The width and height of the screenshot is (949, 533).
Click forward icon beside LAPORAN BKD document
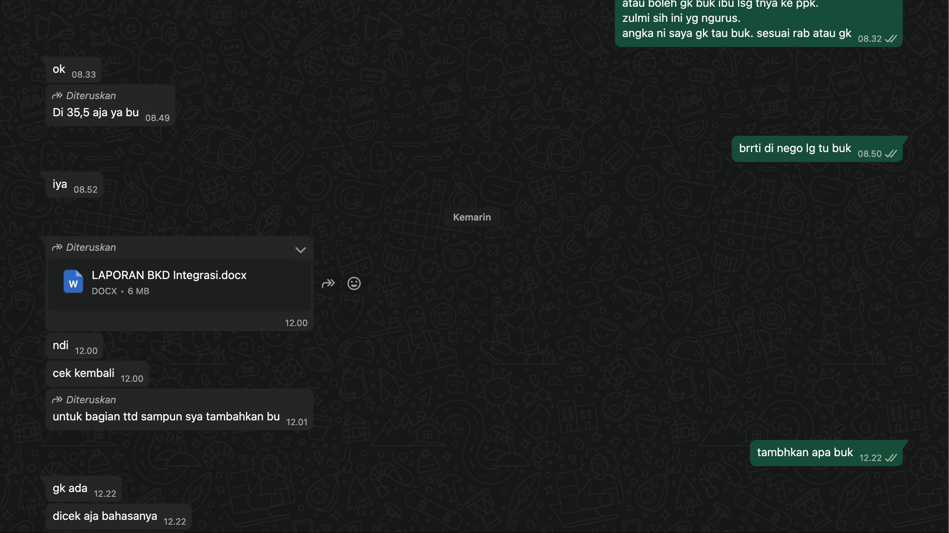328,283
